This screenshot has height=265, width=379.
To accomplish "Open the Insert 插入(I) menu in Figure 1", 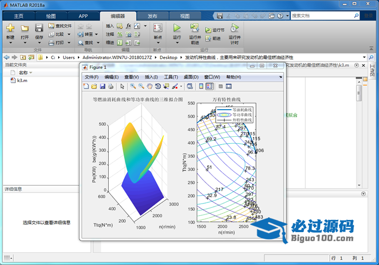I will click(151, 77).
